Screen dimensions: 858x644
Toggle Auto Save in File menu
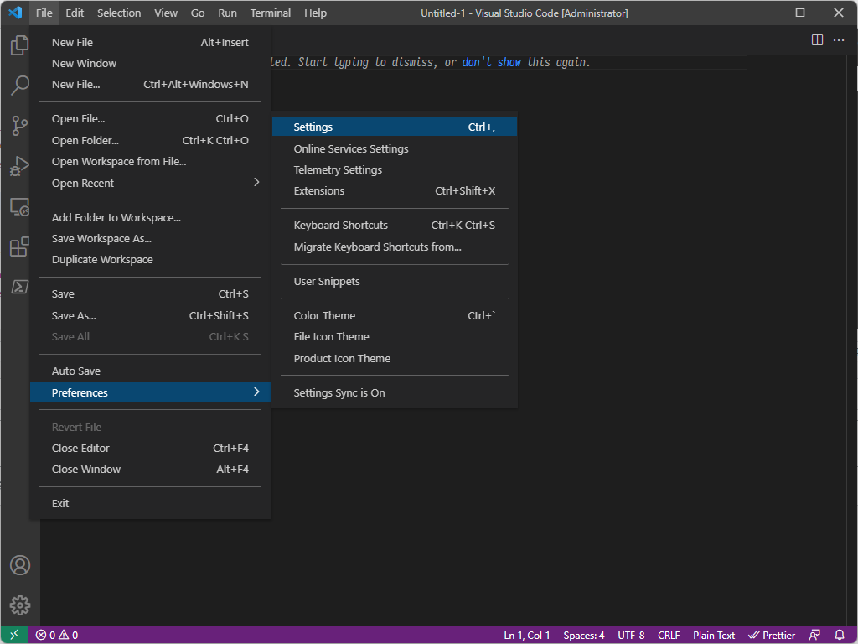point(150,371)
